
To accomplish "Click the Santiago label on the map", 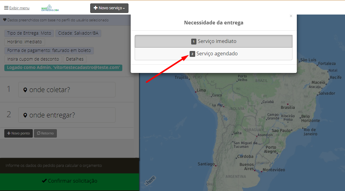I will 206,164.
